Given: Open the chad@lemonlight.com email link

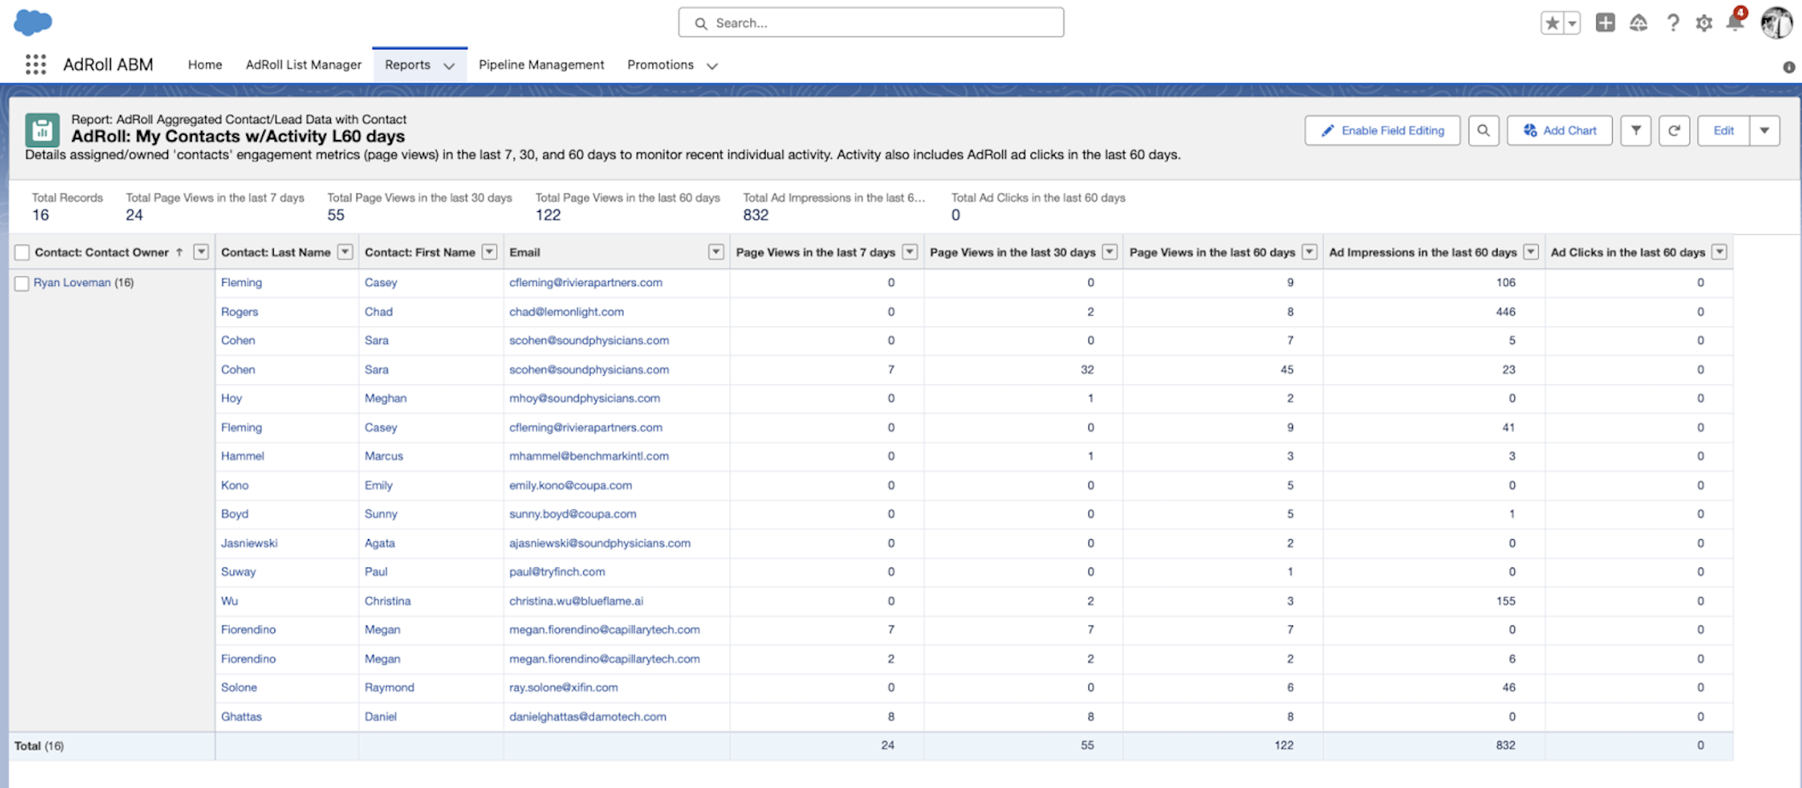Looking at the screenshot, I should [x=566, y=312].
